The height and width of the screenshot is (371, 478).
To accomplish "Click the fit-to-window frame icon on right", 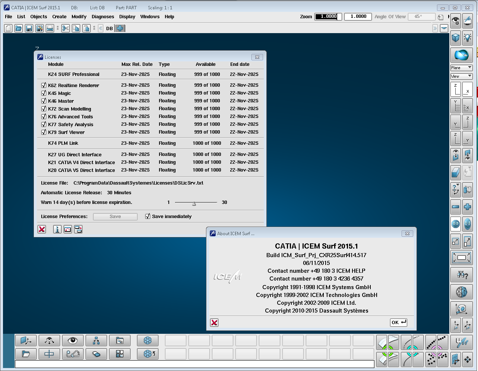I will pyautogui.click(x=462, y=258).
